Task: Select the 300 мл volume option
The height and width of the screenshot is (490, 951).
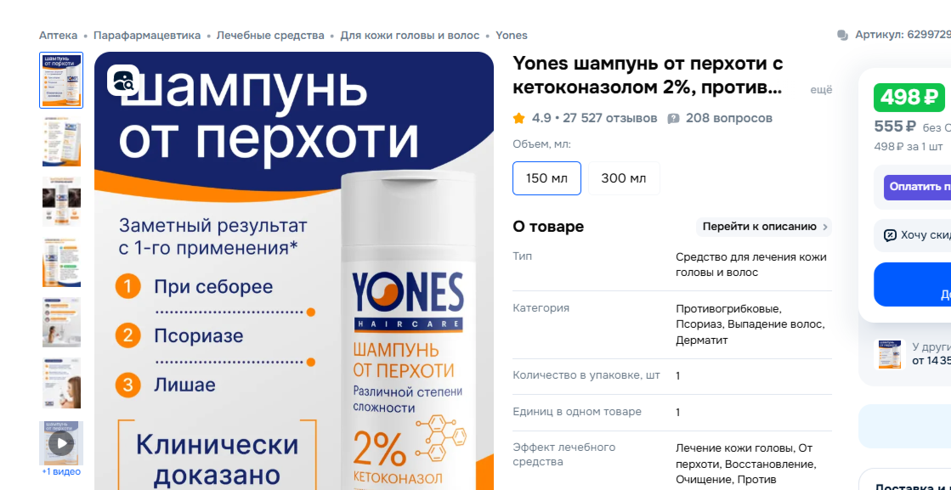Action: click(624, 178)
